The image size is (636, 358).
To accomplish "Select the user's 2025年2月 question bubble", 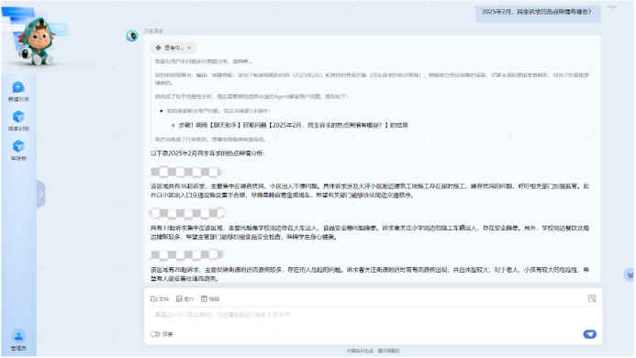I will 538,12.
